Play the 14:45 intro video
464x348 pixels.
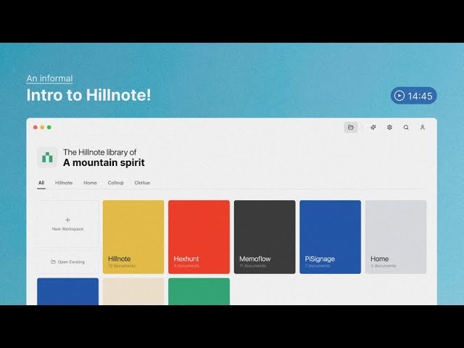[413, 96]
